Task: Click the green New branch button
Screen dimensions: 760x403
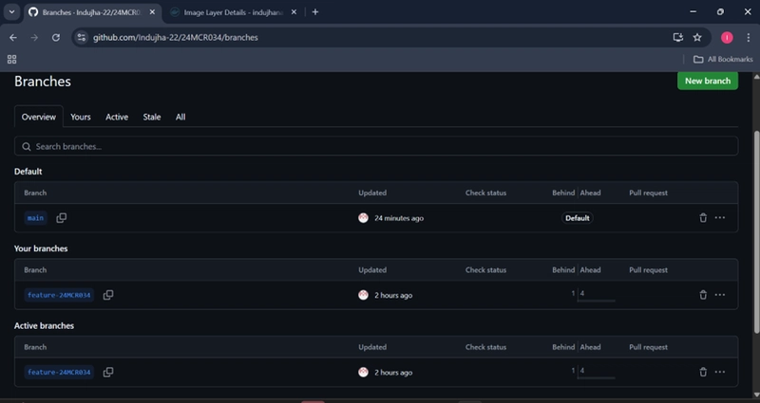Action: tap(707, 81)
